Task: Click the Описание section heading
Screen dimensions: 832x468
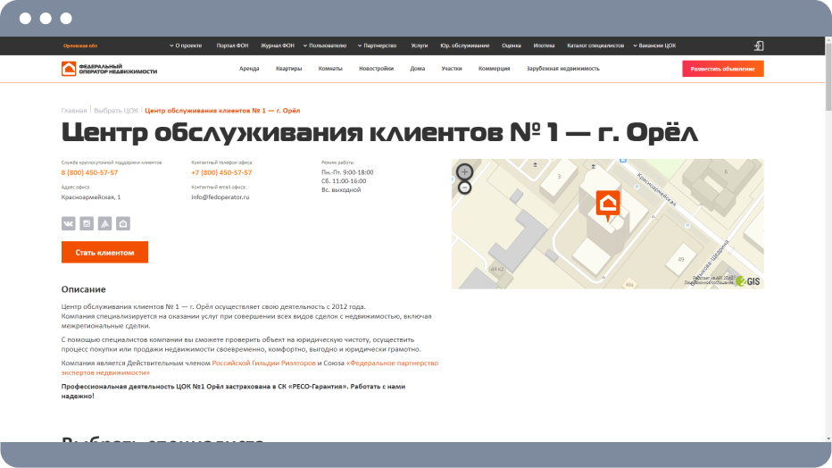Action: (83, 289)
